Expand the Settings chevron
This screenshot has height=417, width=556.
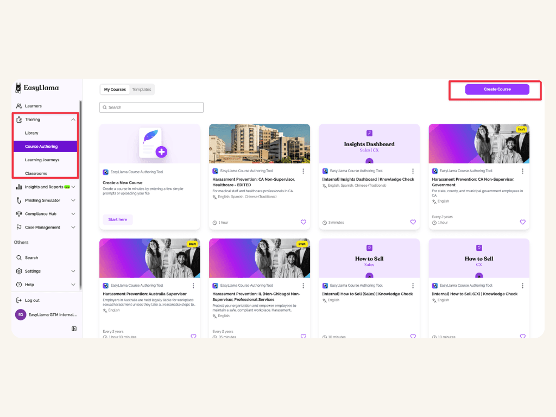point(73,271)
